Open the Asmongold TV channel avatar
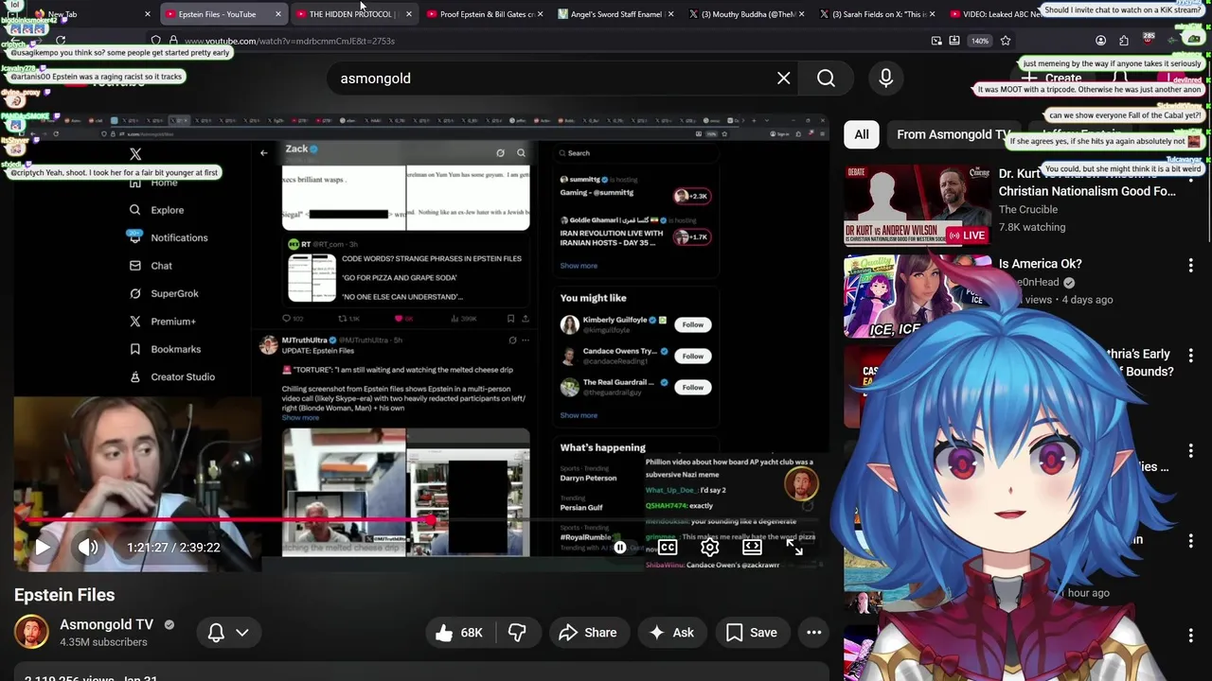Screen dimensions: 1212x681 (x=31, y=632)
